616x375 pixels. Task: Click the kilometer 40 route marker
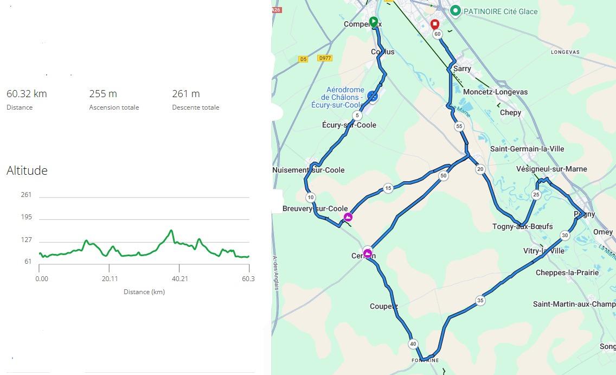[413, 344]
